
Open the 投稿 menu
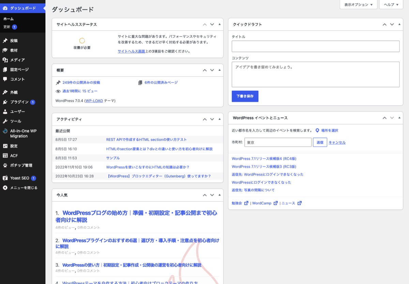(x=22, y=41)
